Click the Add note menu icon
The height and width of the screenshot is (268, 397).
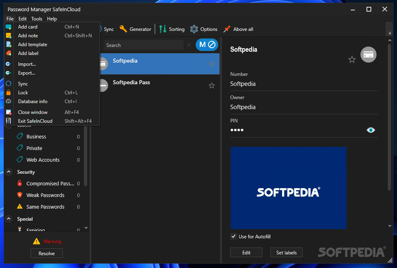pyautogui.click(x=8, y=36)
